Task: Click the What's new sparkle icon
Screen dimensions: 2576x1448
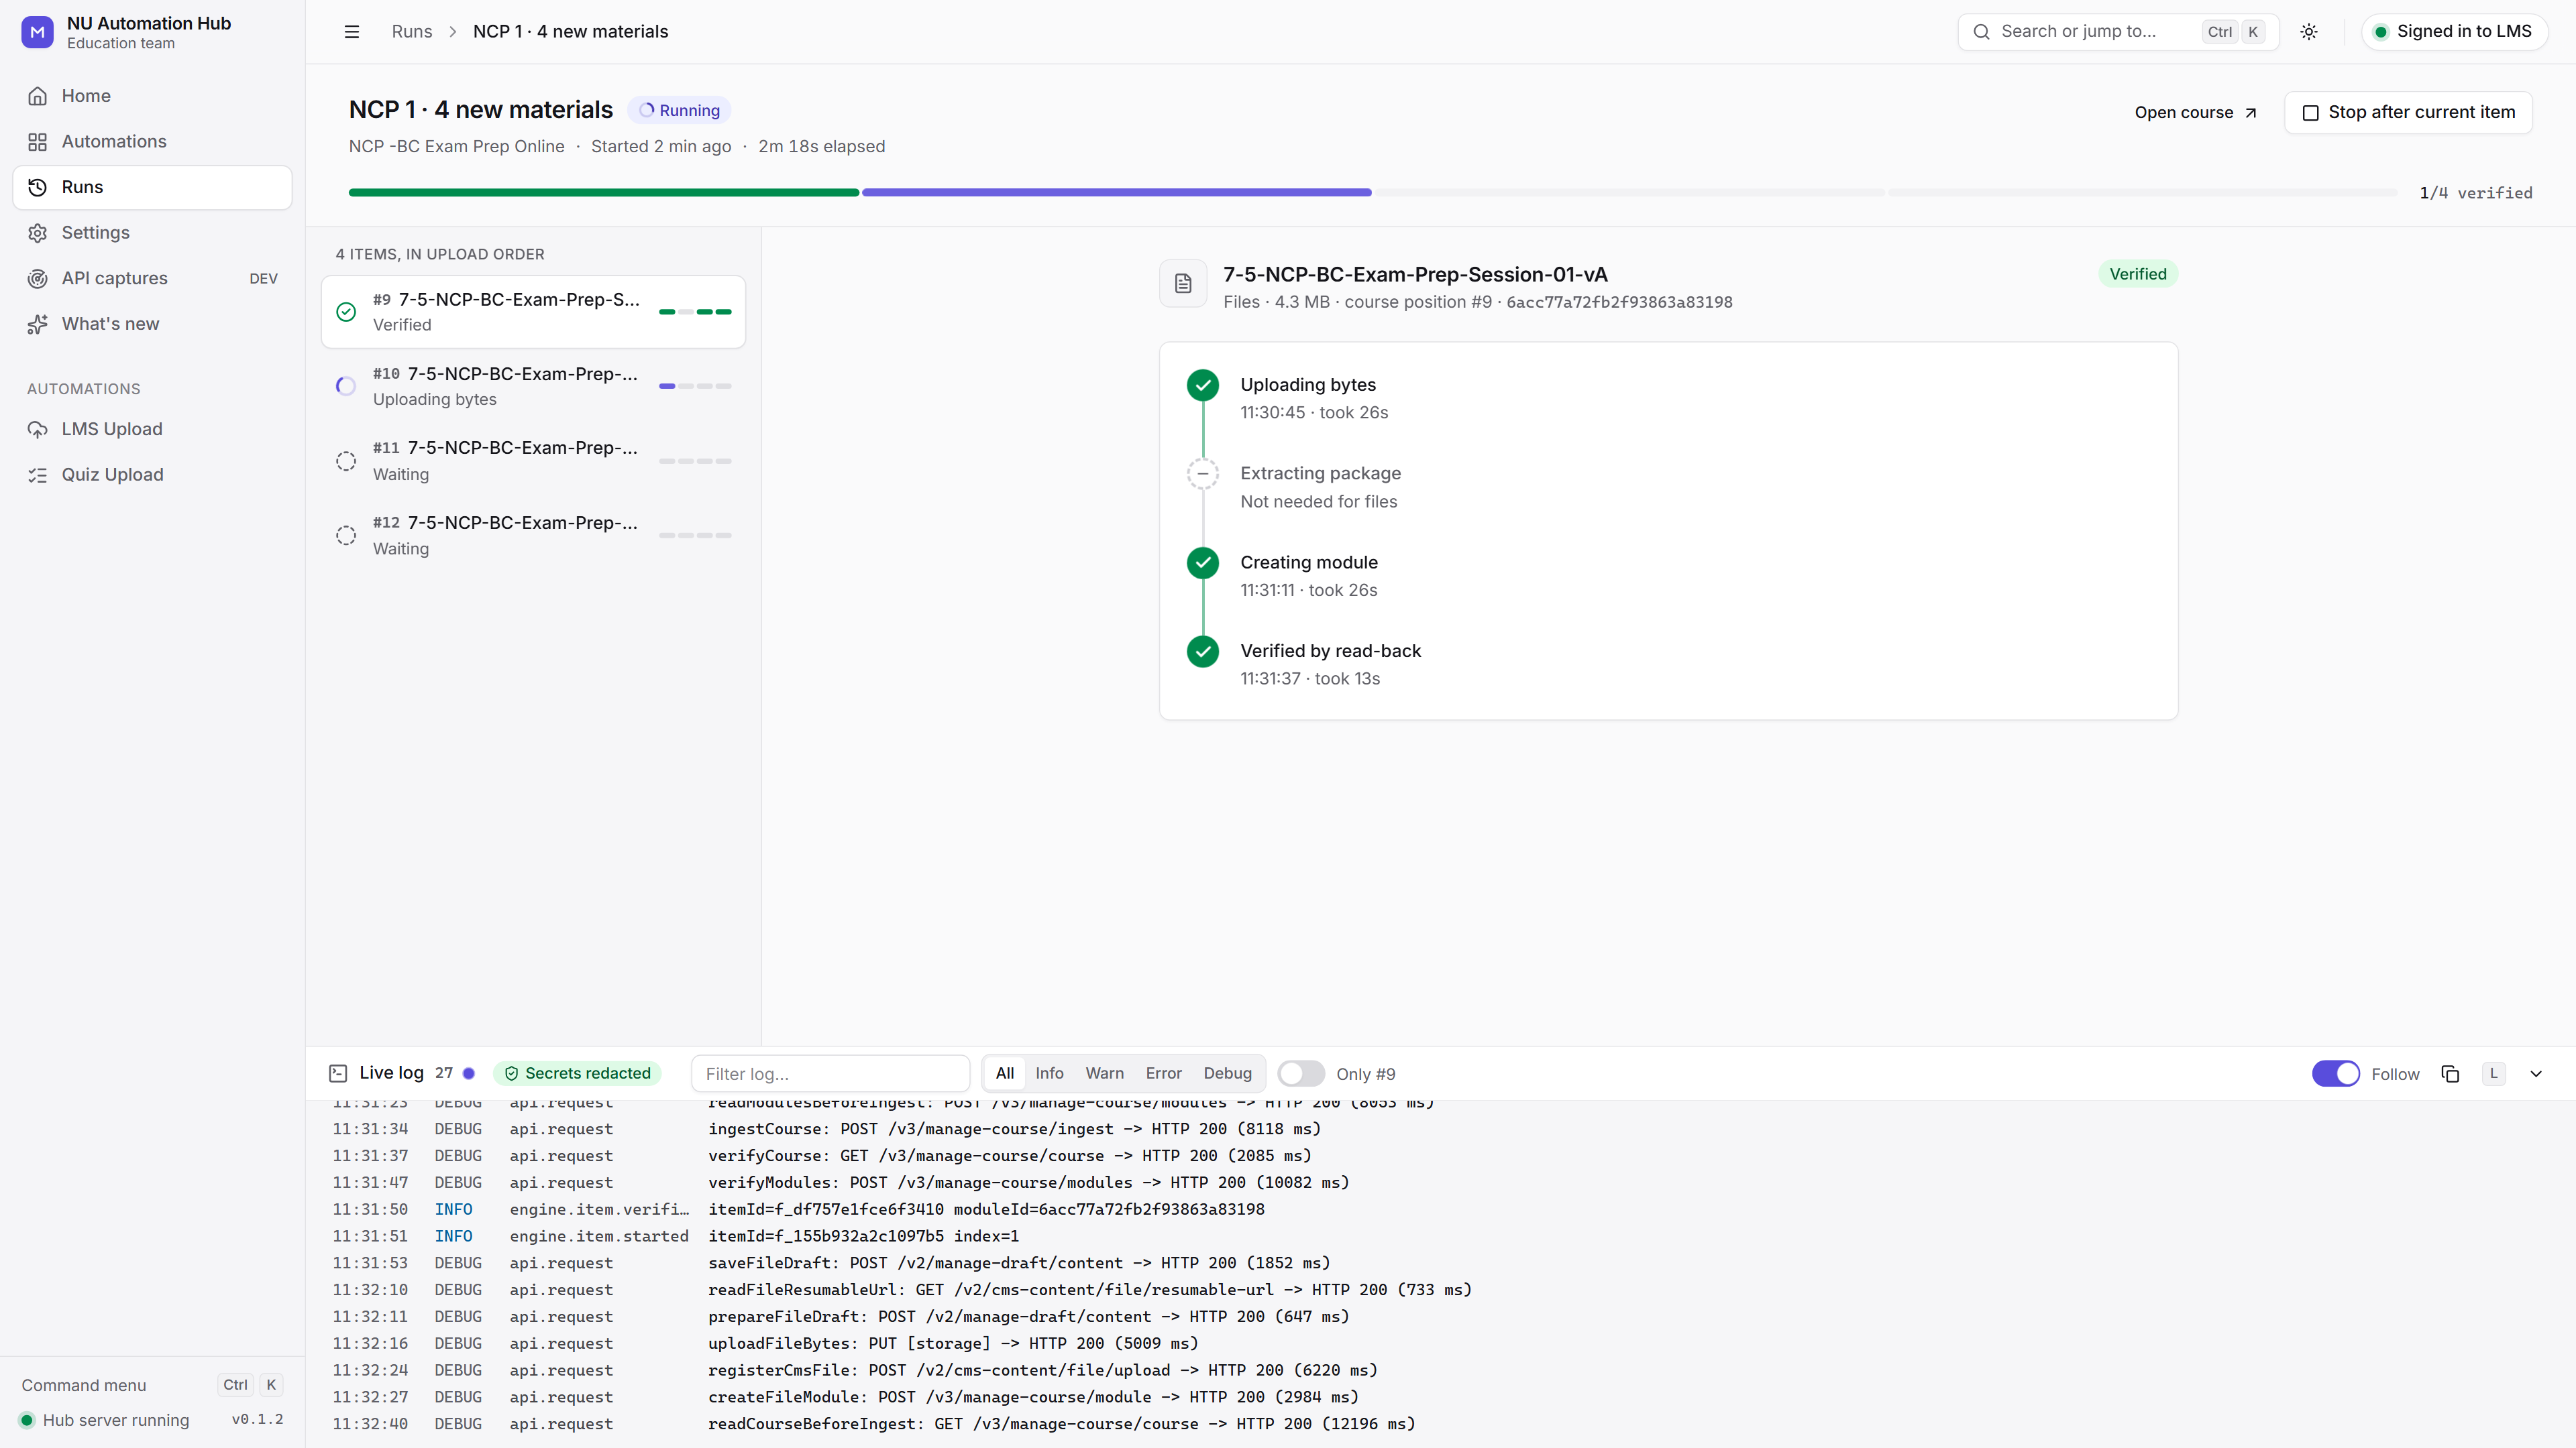Action: coord(37,324)
